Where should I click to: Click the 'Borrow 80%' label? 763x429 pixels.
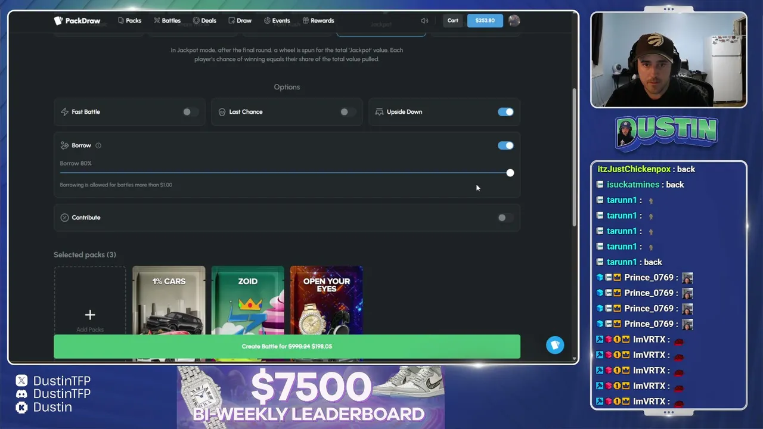tap(76, 163)
